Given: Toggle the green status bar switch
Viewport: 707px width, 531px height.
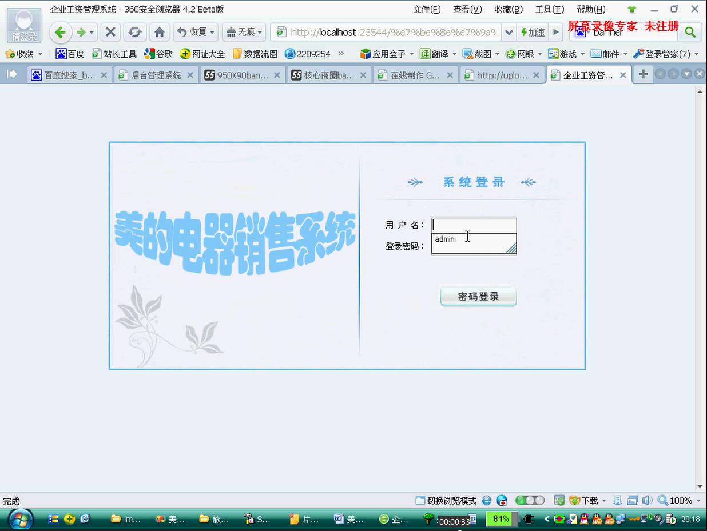Looking at the screenshot, I should click(530, 501).
